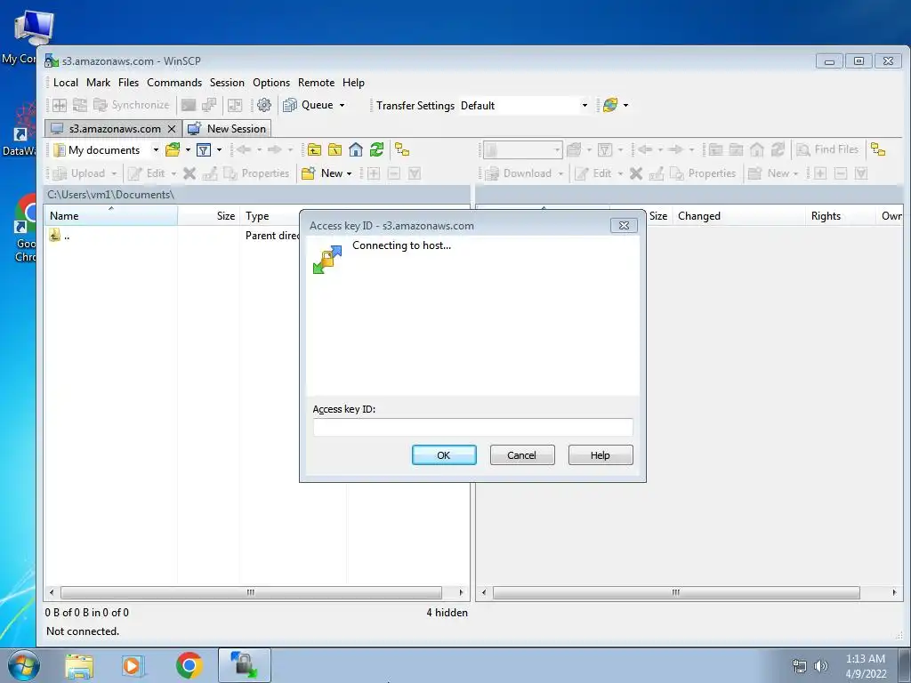911x683 pixels.
Task: Refresh the local panel with green arrows
Action: pos(376,149)
